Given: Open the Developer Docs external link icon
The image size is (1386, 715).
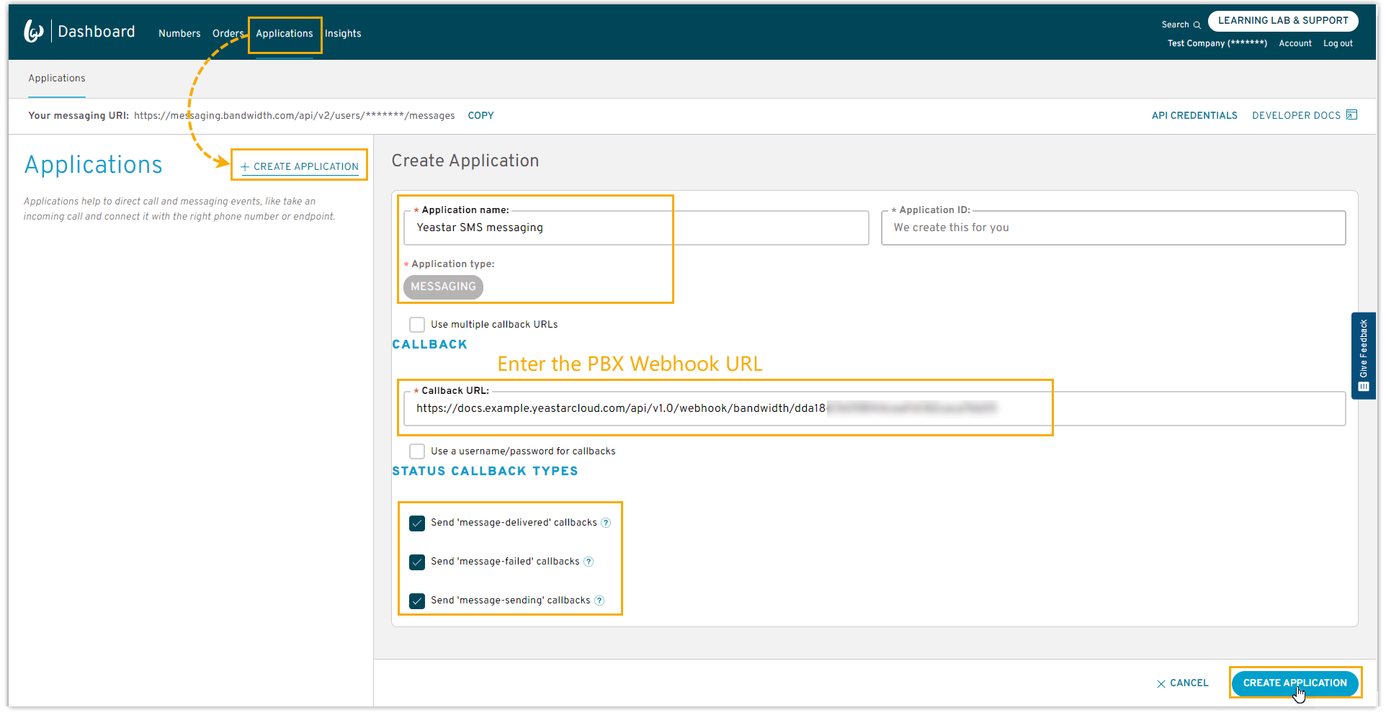Looking at the screenshot, I should click(1351, 115).
